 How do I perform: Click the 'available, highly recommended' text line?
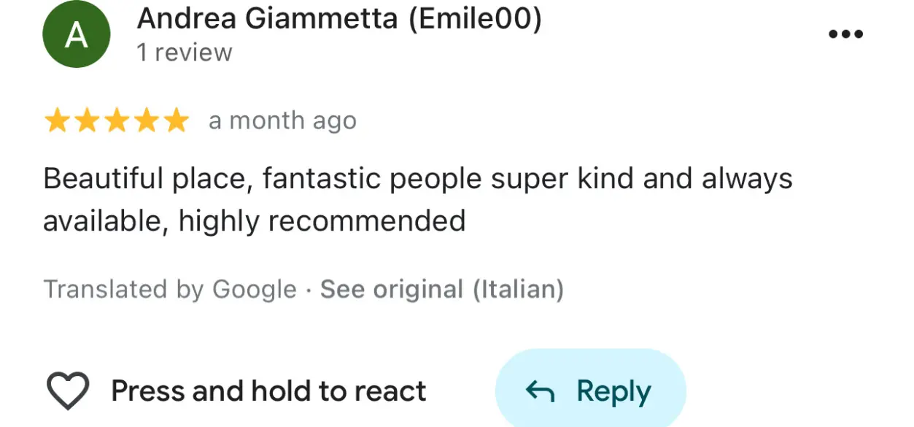click(254, 220)
